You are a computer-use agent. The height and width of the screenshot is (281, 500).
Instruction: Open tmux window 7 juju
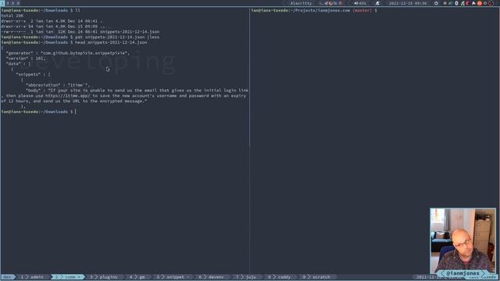click(247, 277)
